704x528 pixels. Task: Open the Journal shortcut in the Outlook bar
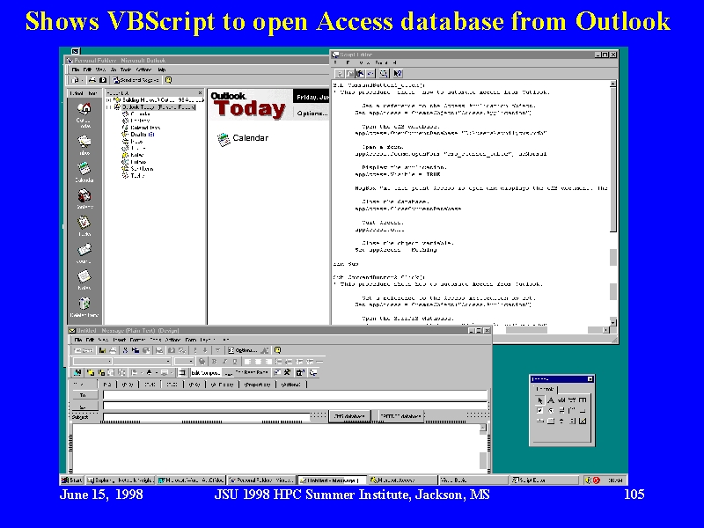pyautogui.click(x=84, y=253)
